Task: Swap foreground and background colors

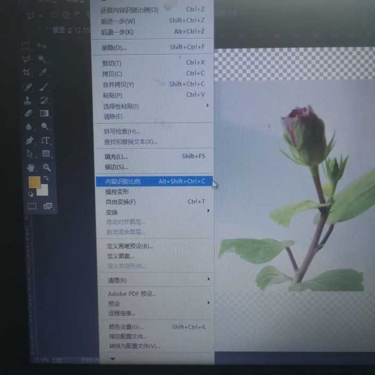Action: (x=46, y=178)
